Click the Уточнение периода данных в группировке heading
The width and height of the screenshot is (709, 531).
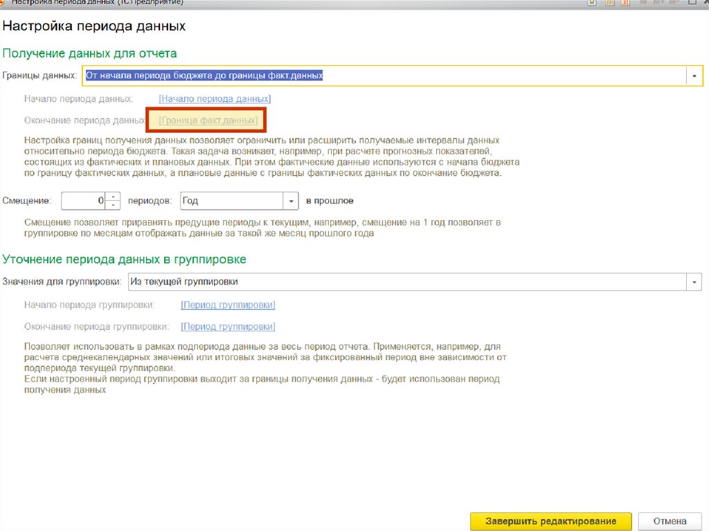pos(125,259)
